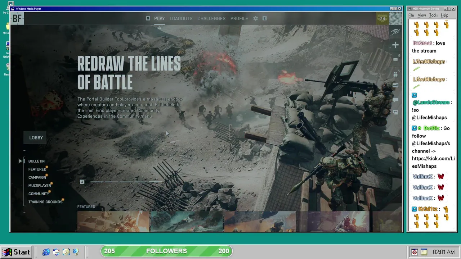Open Outlook Express from the quick launch bar

(56, 252)
